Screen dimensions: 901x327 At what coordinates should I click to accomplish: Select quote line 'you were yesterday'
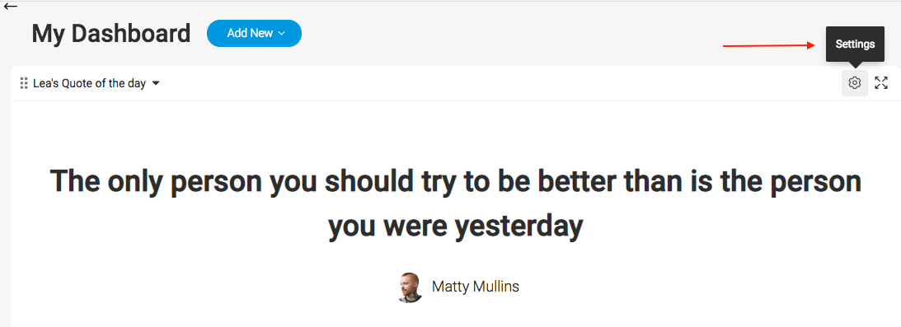(x=456, y=226)
